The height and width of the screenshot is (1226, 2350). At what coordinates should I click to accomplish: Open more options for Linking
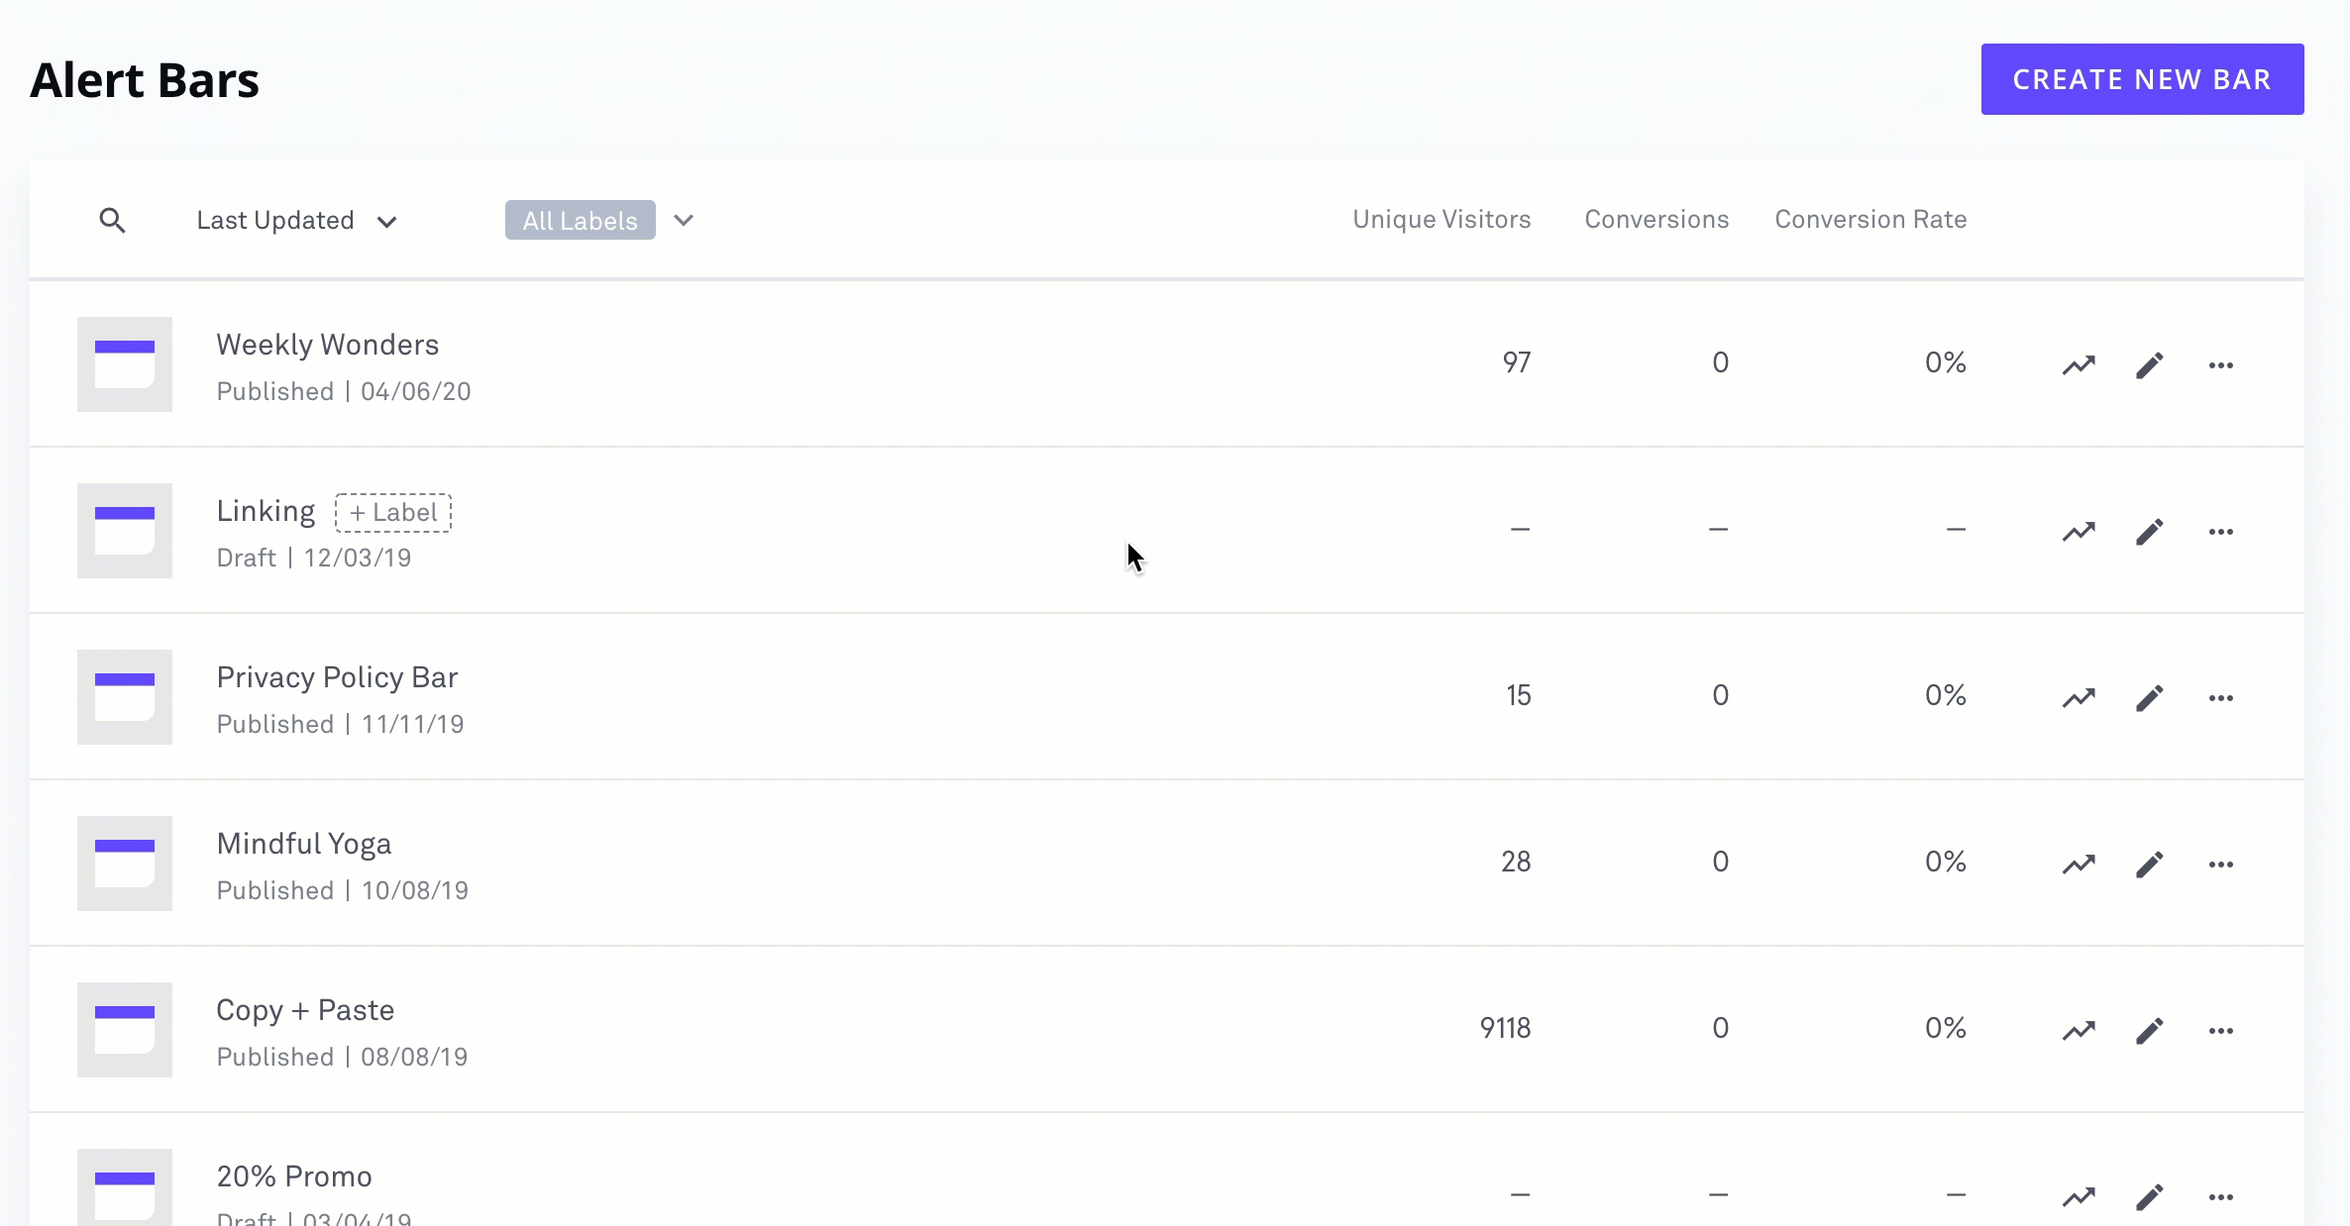click(2220, 532)
